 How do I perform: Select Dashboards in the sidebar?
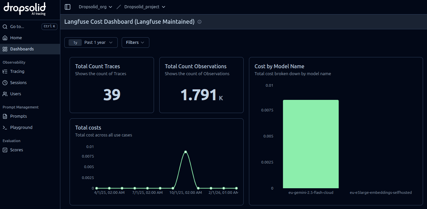click(30, 49)
